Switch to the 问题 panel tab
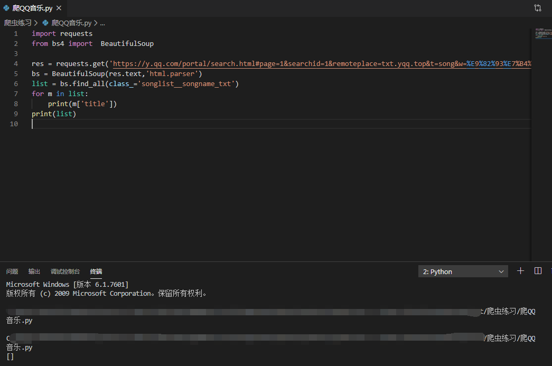The height and width of the screenshot is (366, 552). pyautogui.click(x=12, y=271)
